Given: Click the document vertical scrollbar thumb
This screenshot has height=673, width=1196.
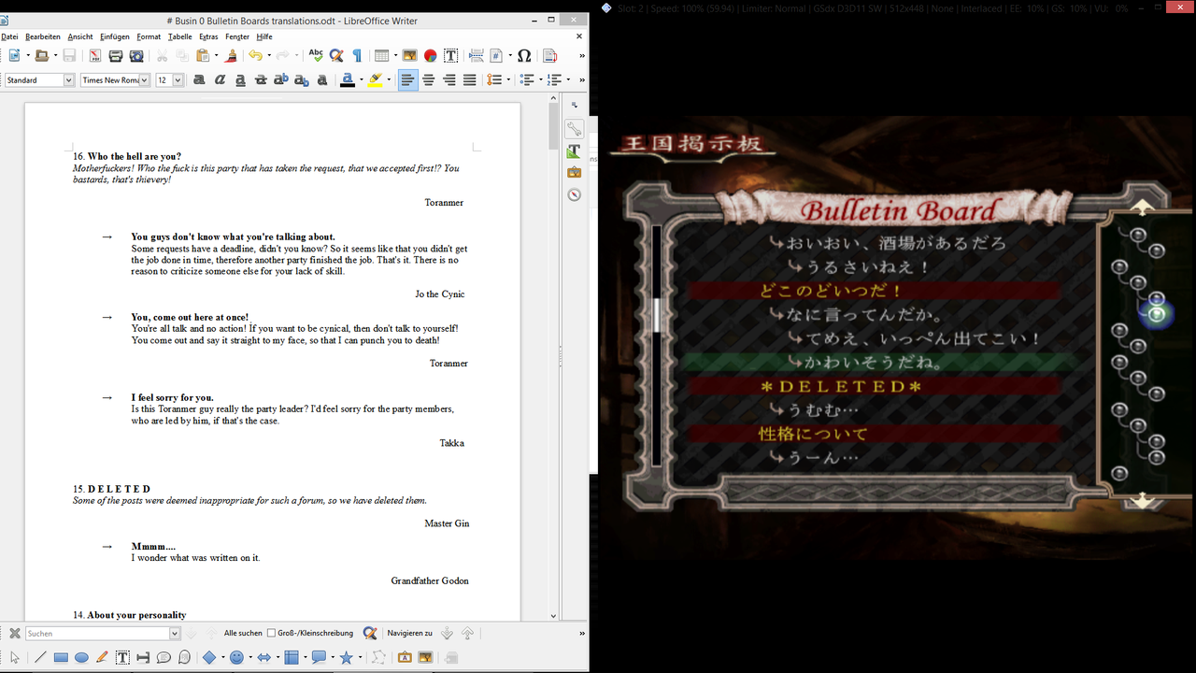Looking at the screenshot, I should click(x=553, y=128).
